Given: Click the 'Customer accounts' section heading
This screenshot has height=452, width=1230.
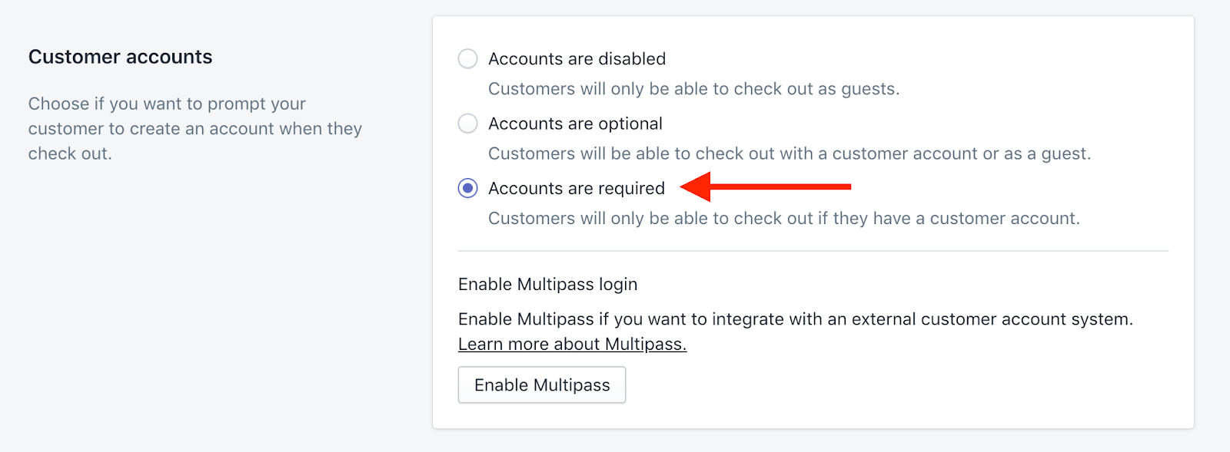Looking at the screenshot, I should point(120,57).
